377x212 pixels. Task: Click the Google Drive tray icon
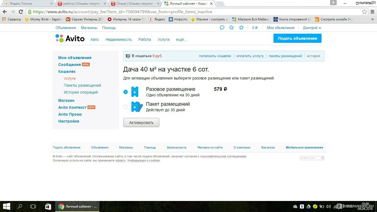pyautogui.click(x=309, y=206)
